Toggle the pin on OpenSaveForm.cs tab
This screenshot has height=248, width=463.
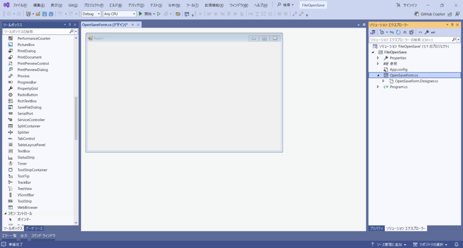tap(132, 25)
